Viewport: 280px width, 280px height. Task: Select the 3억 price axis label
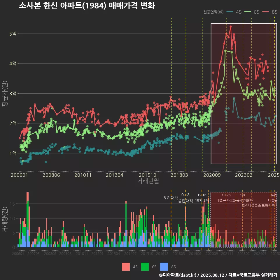pyautogui.click(x=13, y=93)
